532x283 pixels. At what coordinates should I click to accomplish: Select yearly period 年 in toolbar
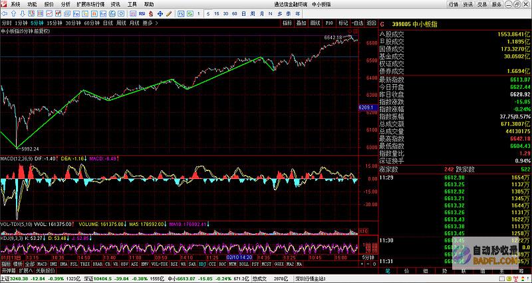point(297,14)
